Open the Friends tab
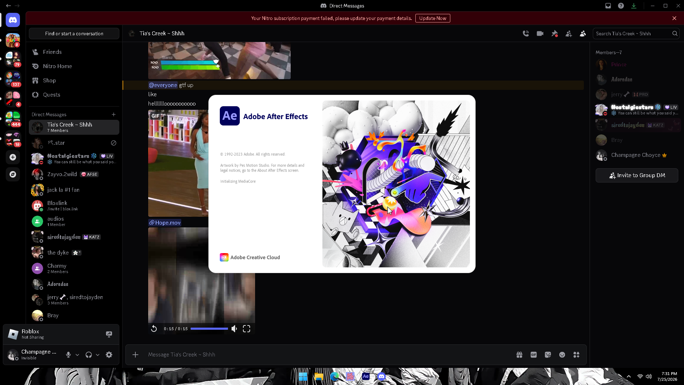The height and width of the screenshot is (385, 684). (74, 52)
